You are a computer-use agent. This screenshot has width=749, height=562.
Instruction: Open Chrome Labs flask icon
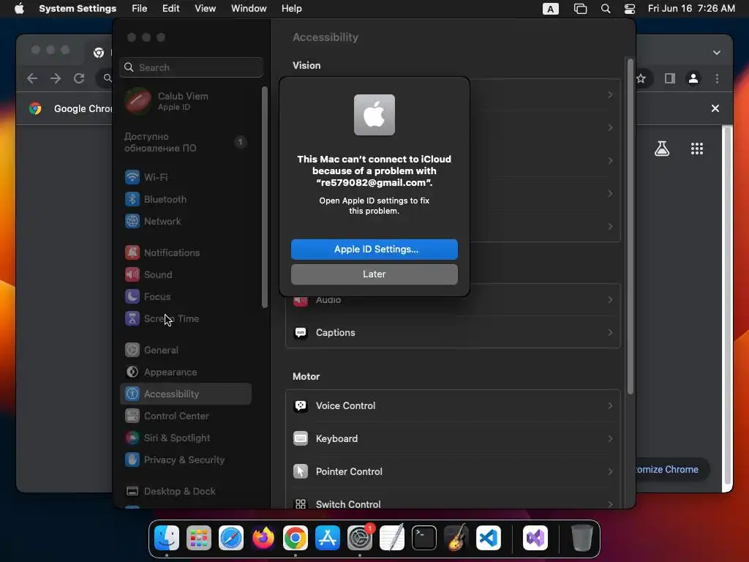[x=661, y=149]
